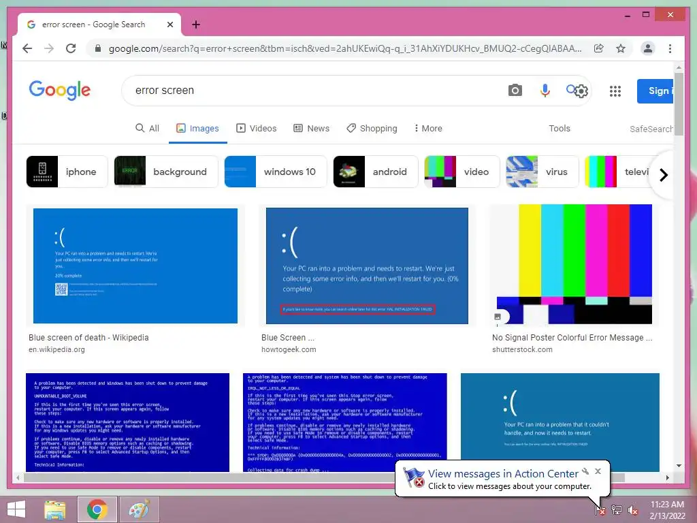Open File Explorer from taskbar
This screenshot has width=697, height=523.
click(x=54, y=509)
